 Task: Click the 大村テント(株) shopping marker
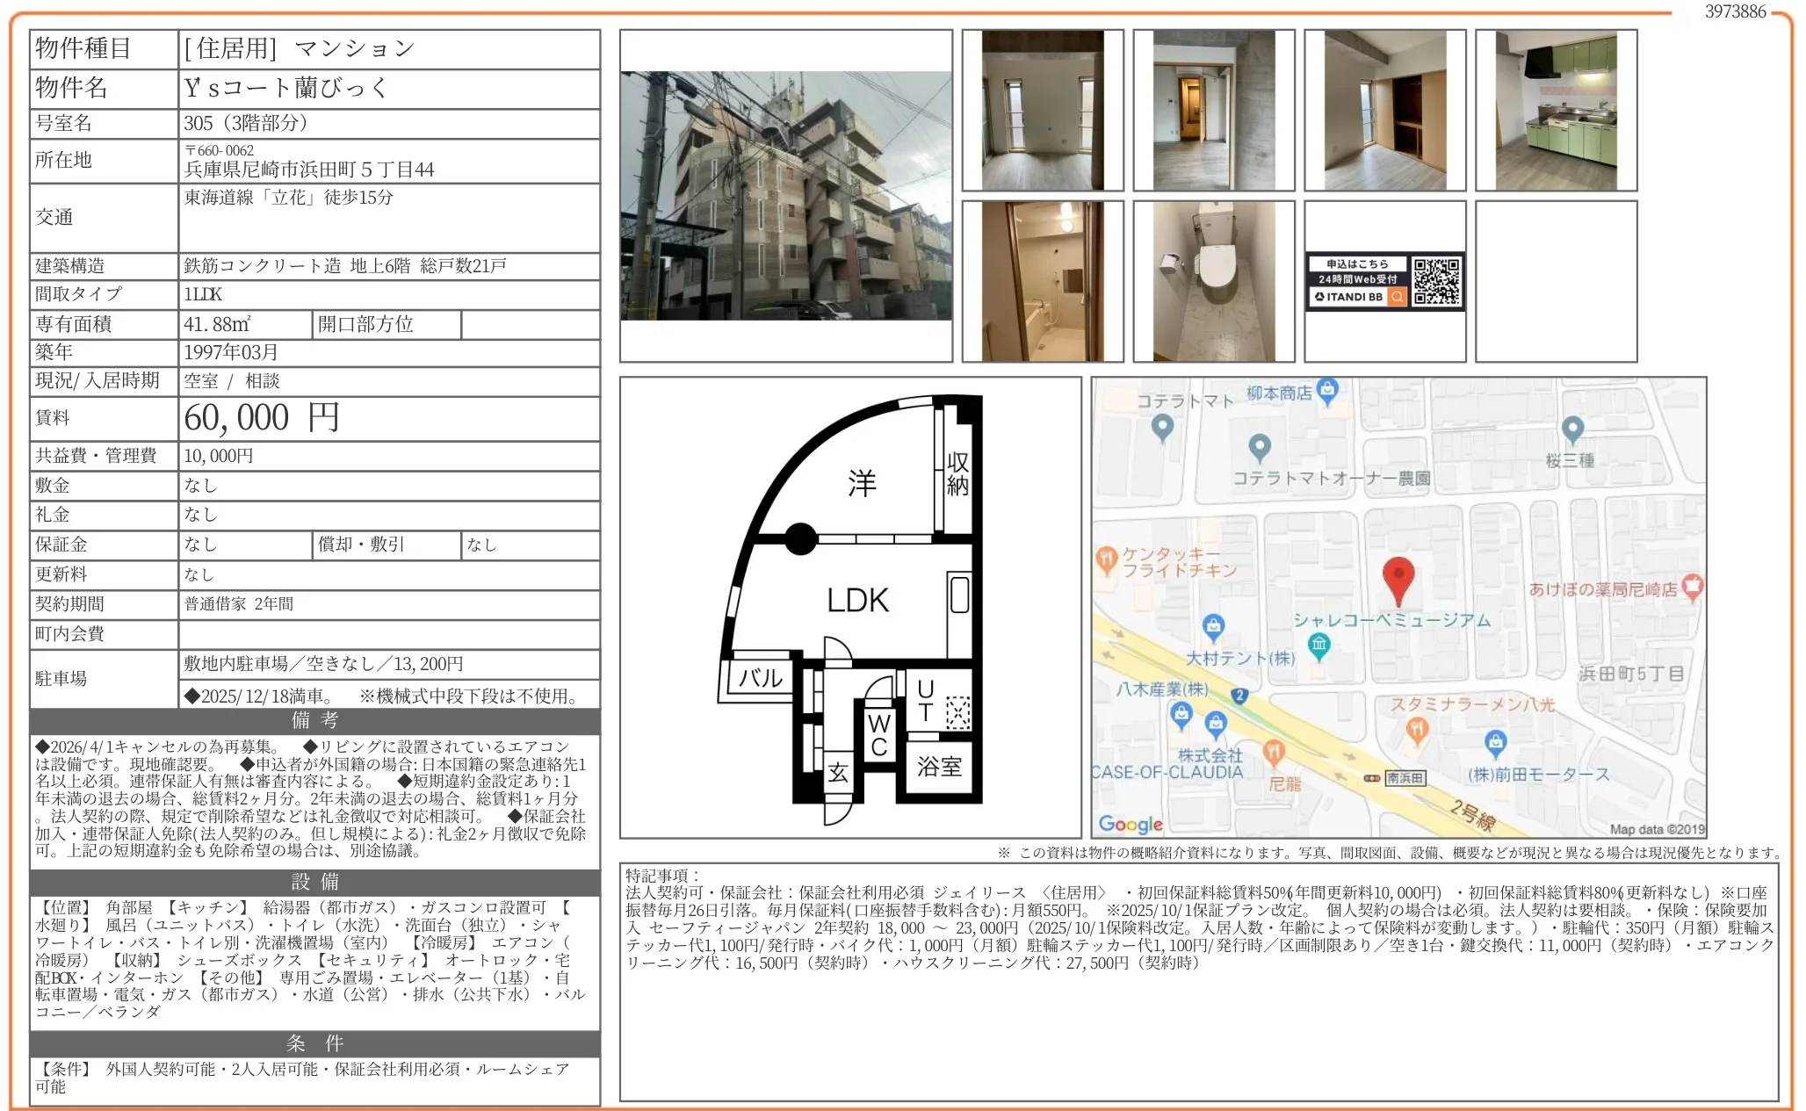(x=1213, y=626)
